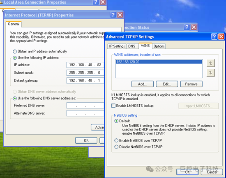Click the Preferred DNS server field
Screen dimensions: 226x178
tap(85, 105)
